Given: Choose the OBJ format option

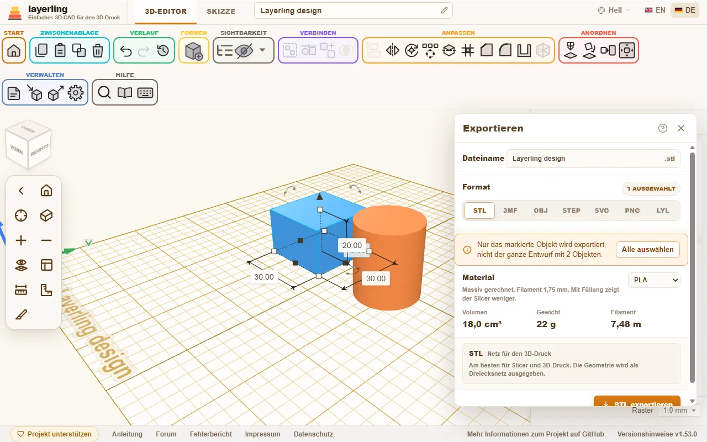Looking at the screenshot, I should (x=541, y=211).
